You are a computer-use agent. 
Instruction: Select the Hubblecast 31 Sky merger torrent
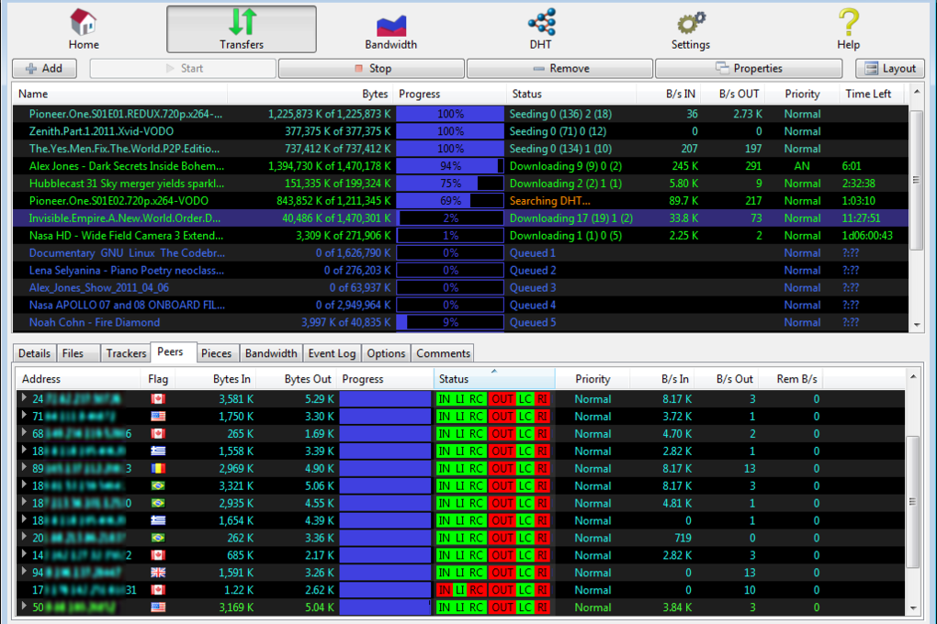point(460,184)
